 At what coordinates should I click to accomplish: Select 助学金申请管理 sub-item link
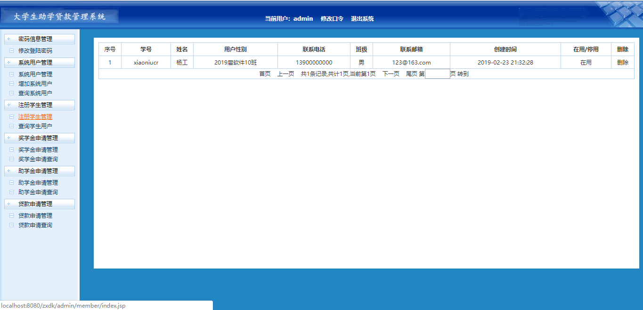point(38,183)
